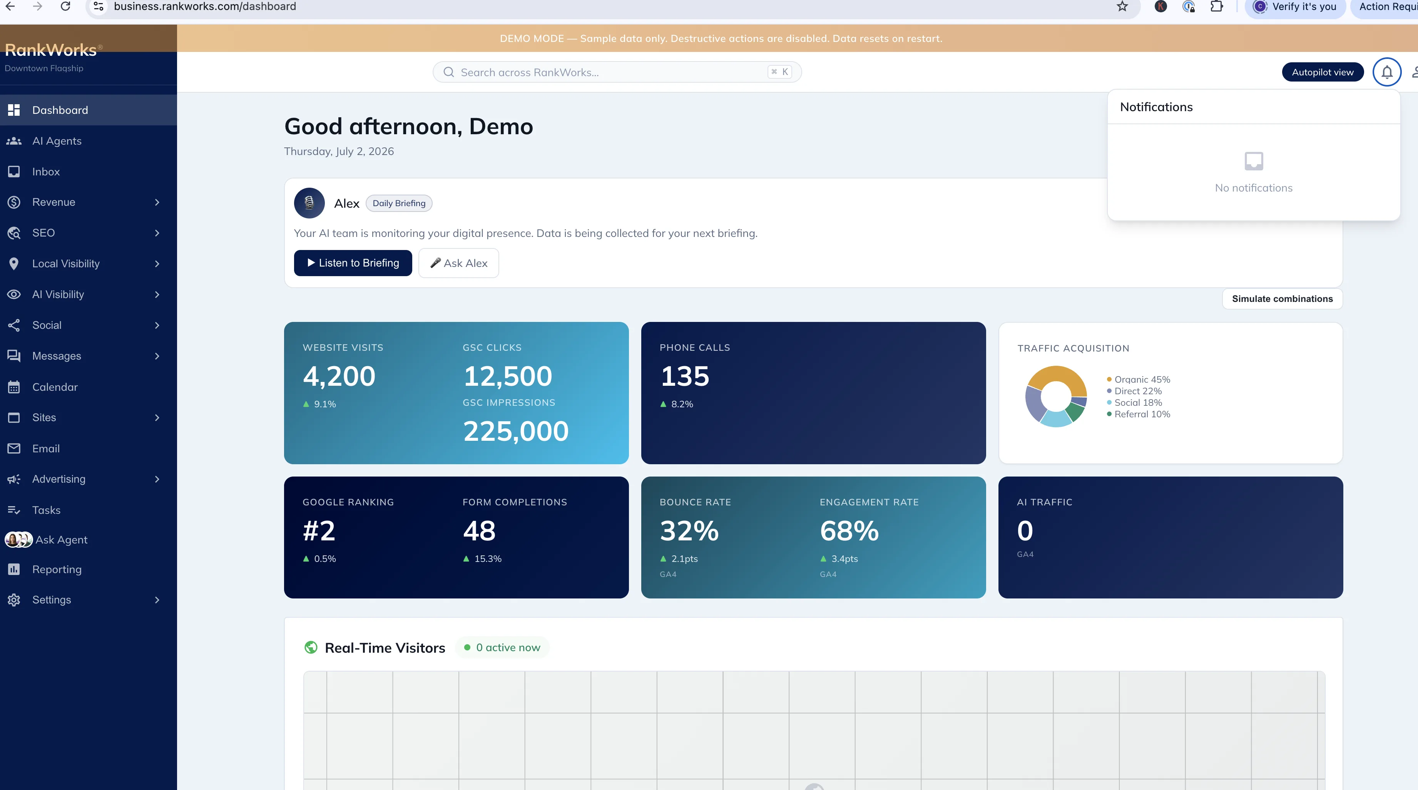This screenshot has width=1418, height=790.
Task: Click the Ask Alex button
Action: coord(458,263)
